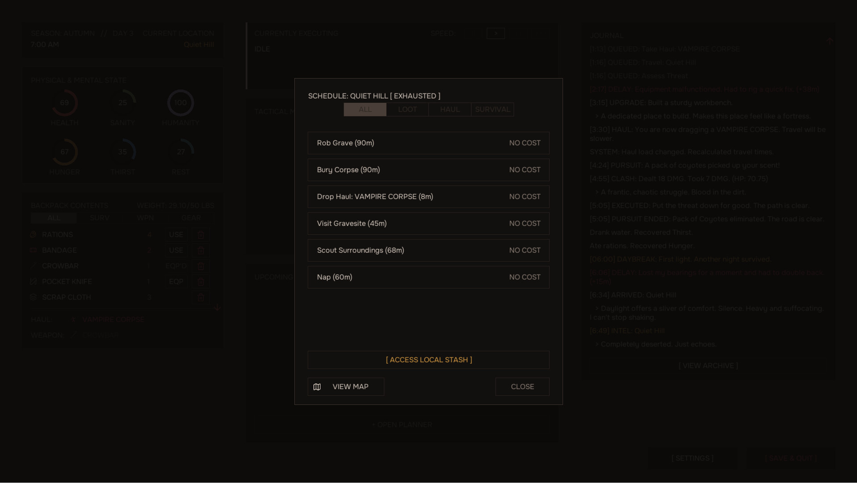Viewport: 857px width, 483px height.
Task: Schedule Rob Grave (90m) action
Action: [428, 143]
